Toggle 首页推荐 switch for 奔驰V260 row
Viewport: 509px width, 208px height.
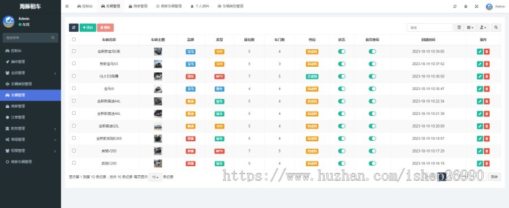click(x=372, y=151)
